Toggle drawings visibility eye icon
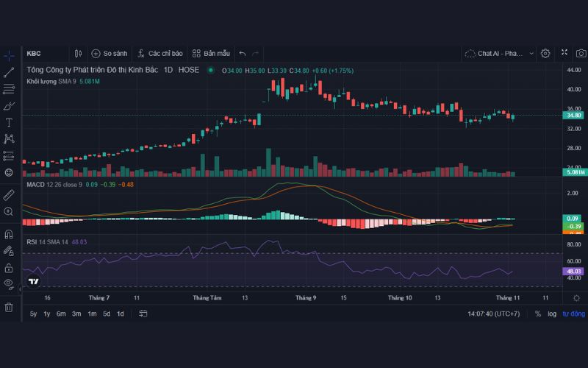The image size is (588, 368). [9, 283]
